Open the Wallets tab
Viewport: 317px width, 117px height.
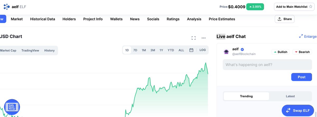point(116,19)
